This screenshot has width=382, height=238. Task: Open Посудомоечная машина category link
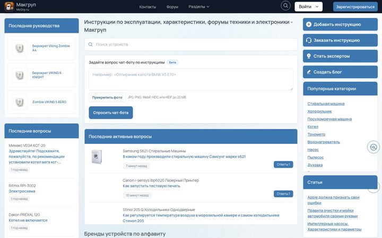pyautogui.click(x=329, y=119)
